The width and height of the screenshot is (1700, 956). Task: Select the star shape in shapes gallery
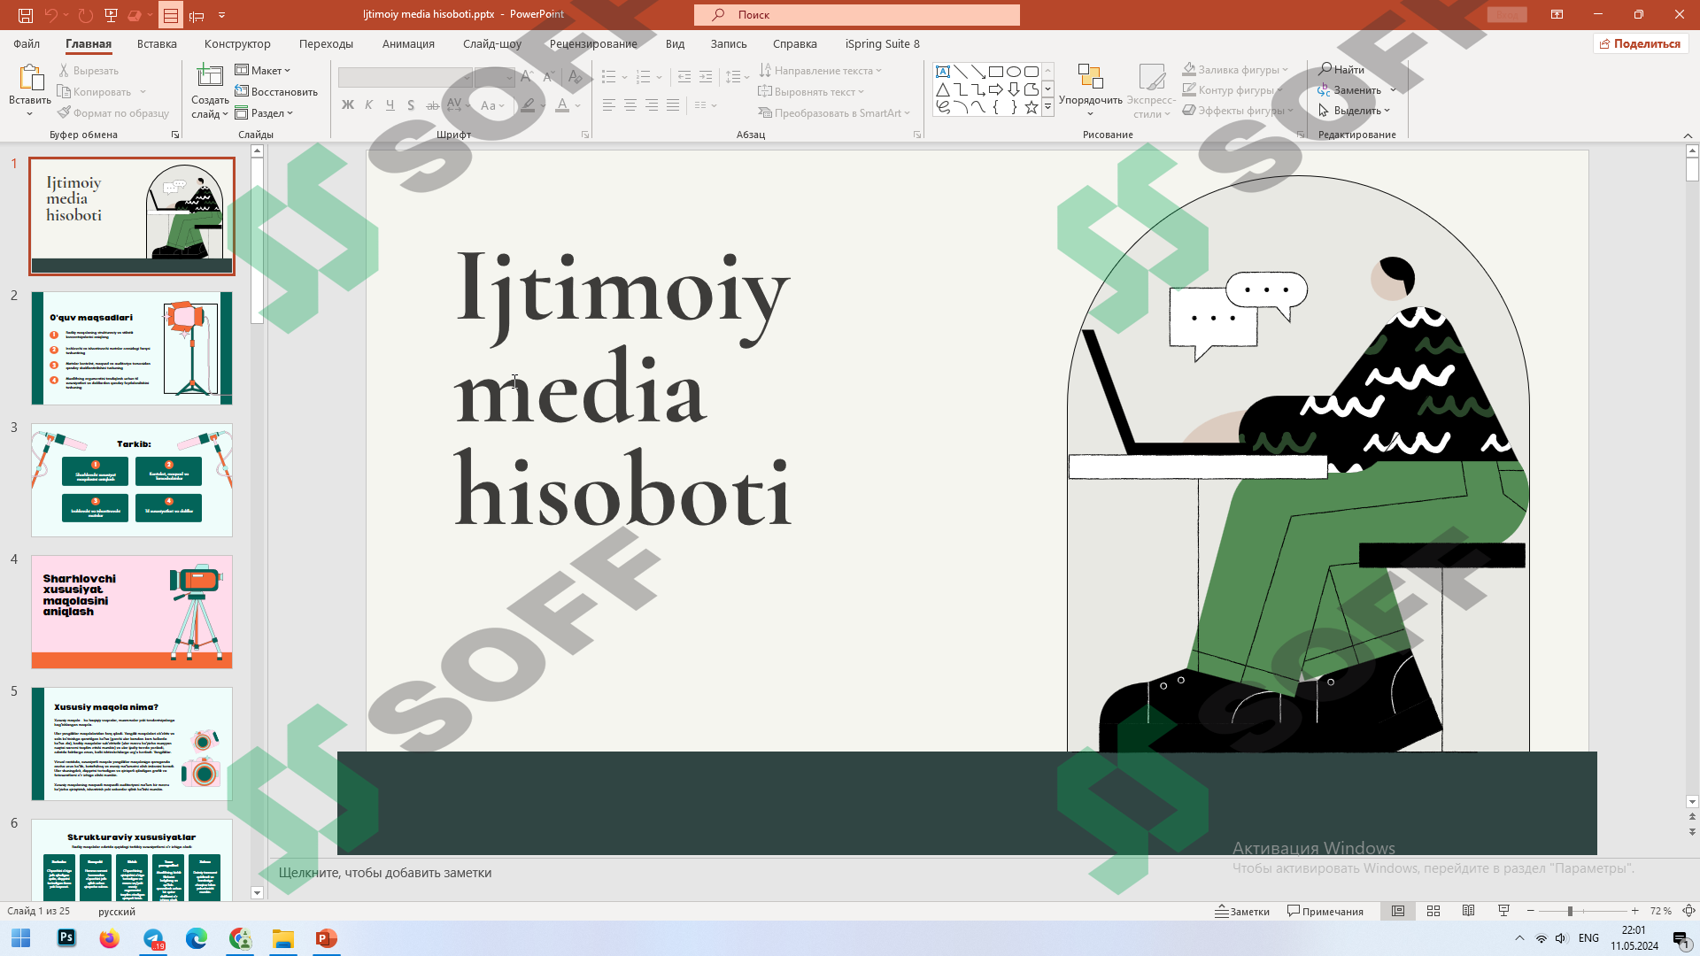[1032, 107]
